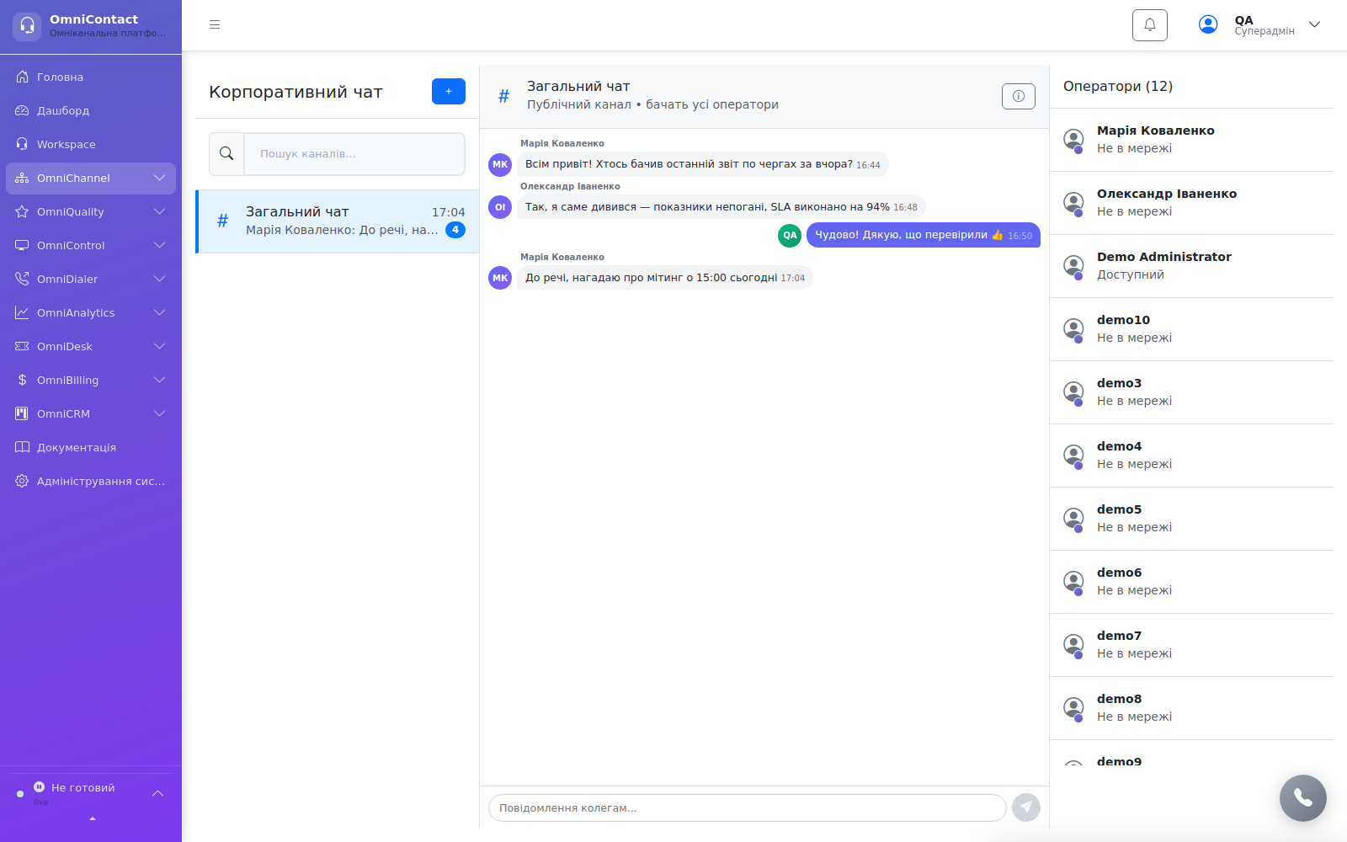Screen dimensions: 1347x842
Task: Expand OmniQuality menu section
Action: 91,211
